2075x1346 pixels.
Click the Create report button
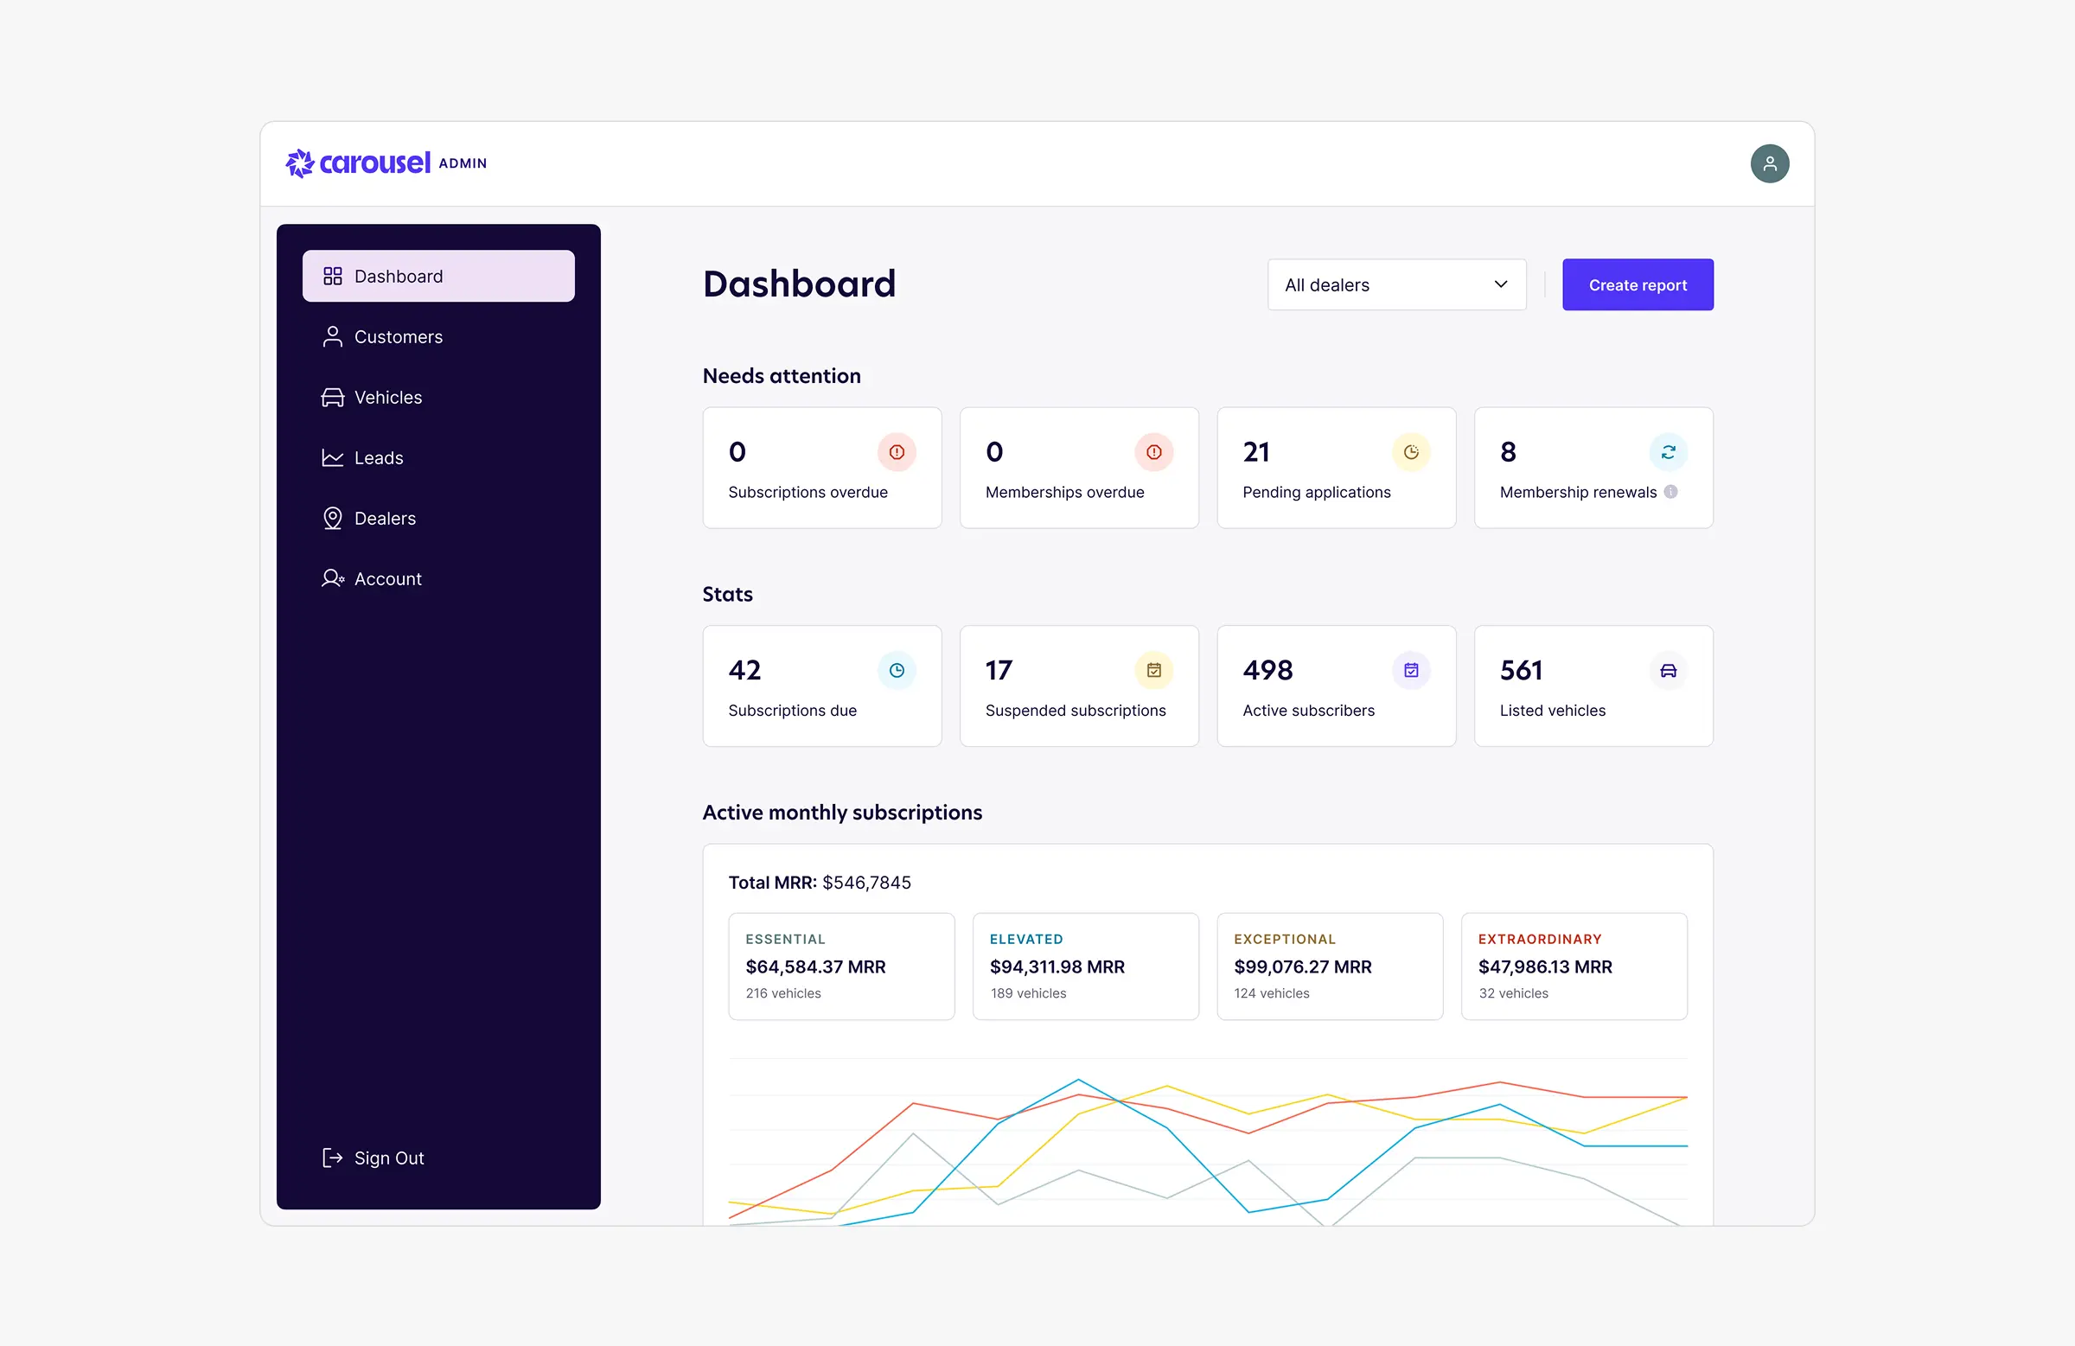pos(1637,284)
